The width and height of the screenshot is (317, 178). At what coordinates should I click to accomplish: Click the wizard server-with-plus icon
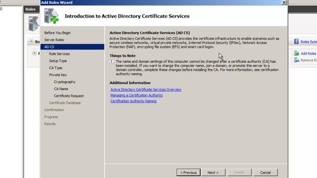point(51,16)
